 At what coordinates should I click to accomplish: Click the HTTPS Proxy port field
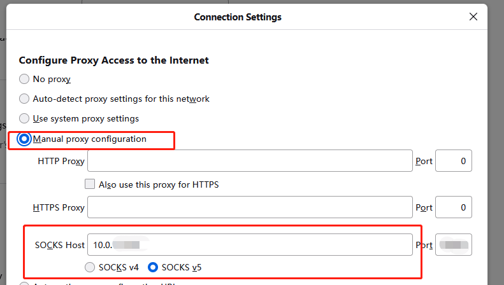454,207
